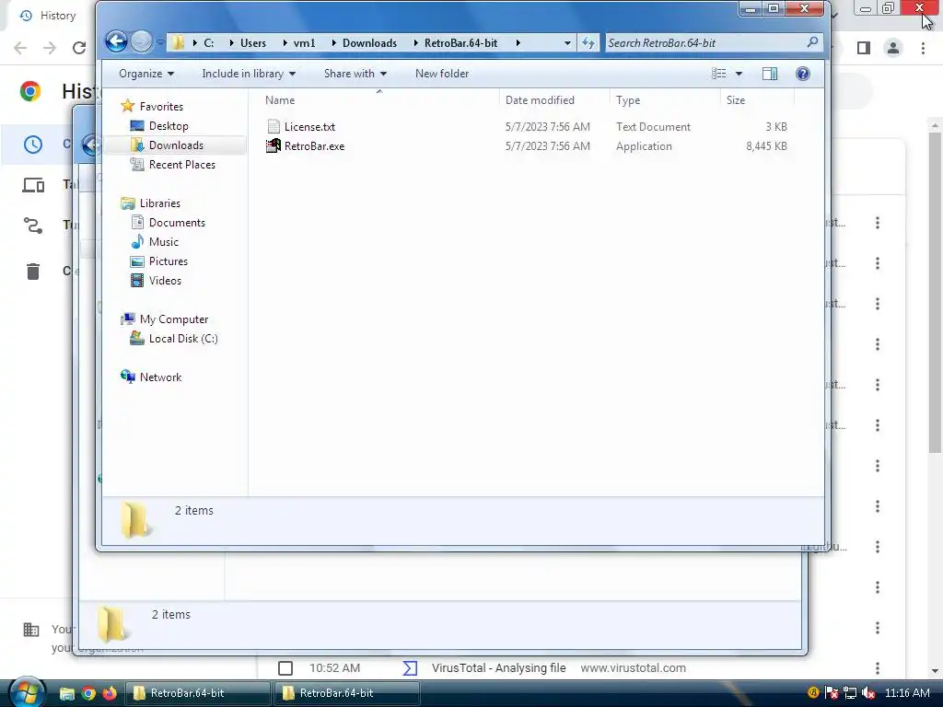
Task: Go back in Explorer navigation
Action: pos(116,41)
